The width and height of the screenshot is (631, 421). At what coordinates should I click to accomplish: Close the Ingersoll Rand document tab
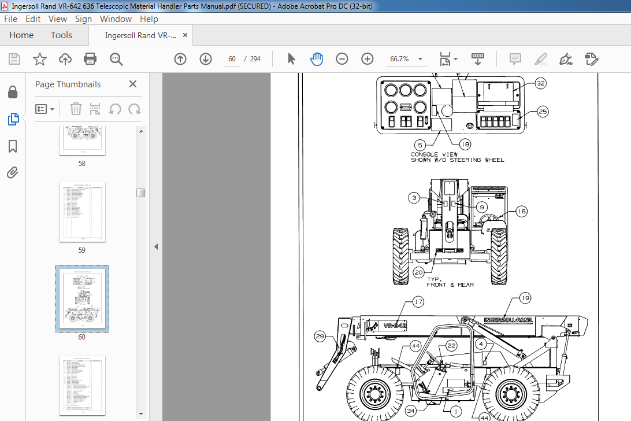(x=185, y=35)
